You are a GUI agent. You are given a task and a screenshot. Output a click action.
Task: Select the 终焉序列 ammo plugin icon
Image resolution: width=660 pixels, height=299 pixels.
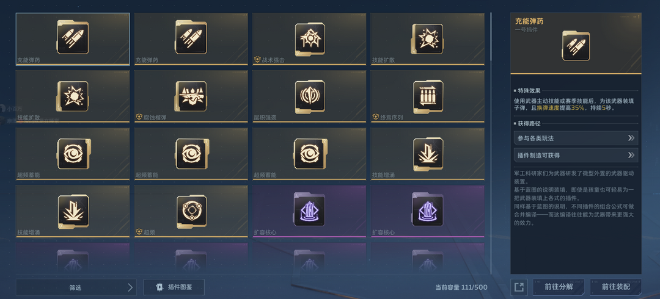coord(428,96)
